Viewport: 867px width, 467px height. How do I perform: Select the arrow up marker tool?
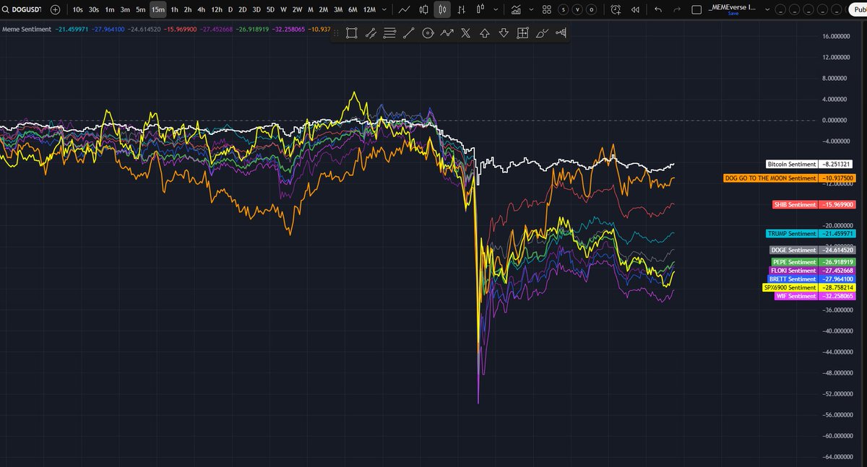point(485,33)
